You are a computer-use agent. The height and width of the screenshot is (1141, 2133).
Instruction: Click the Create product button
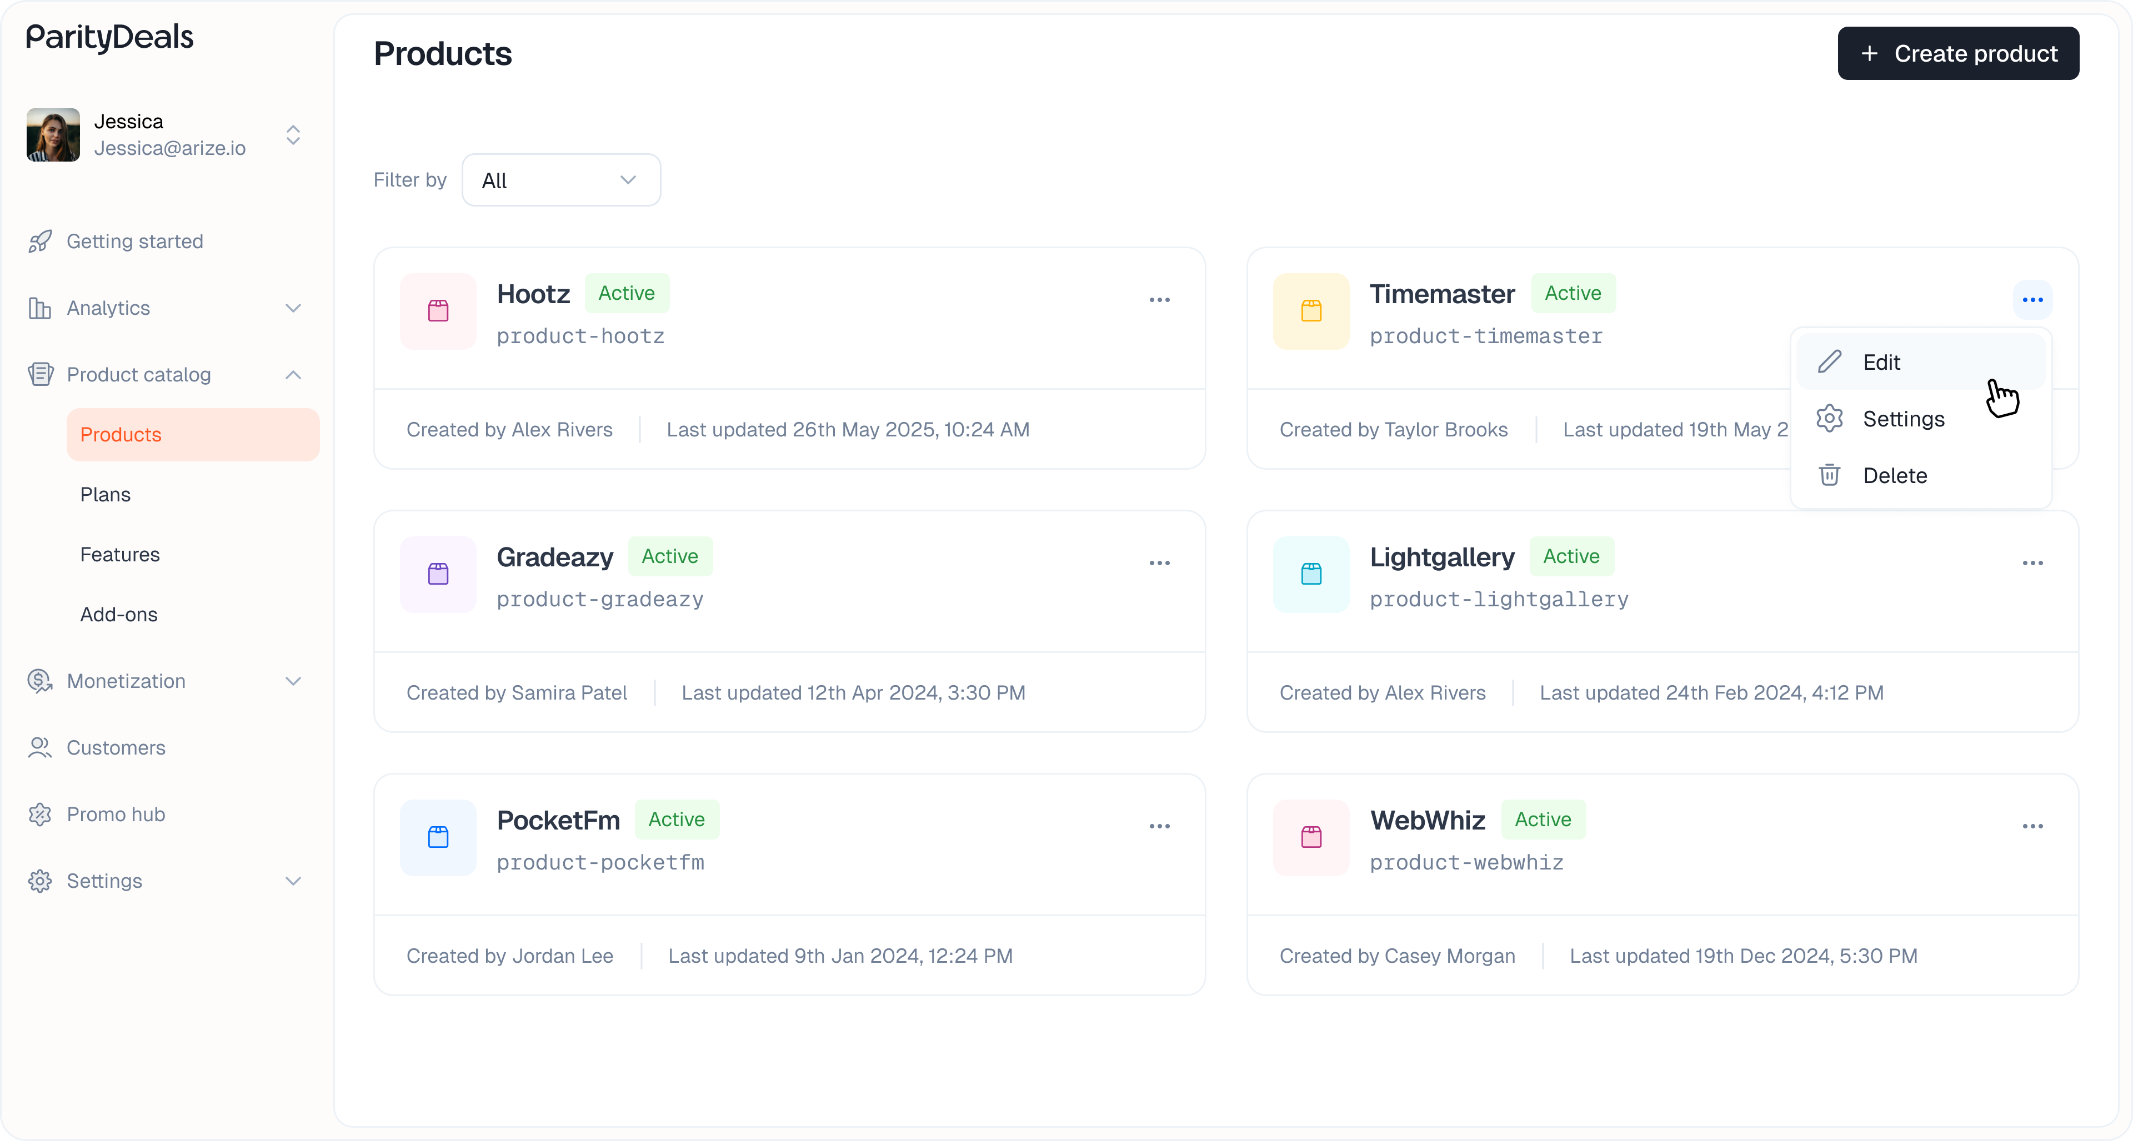pyautogui.click(x=1957, y=54)
